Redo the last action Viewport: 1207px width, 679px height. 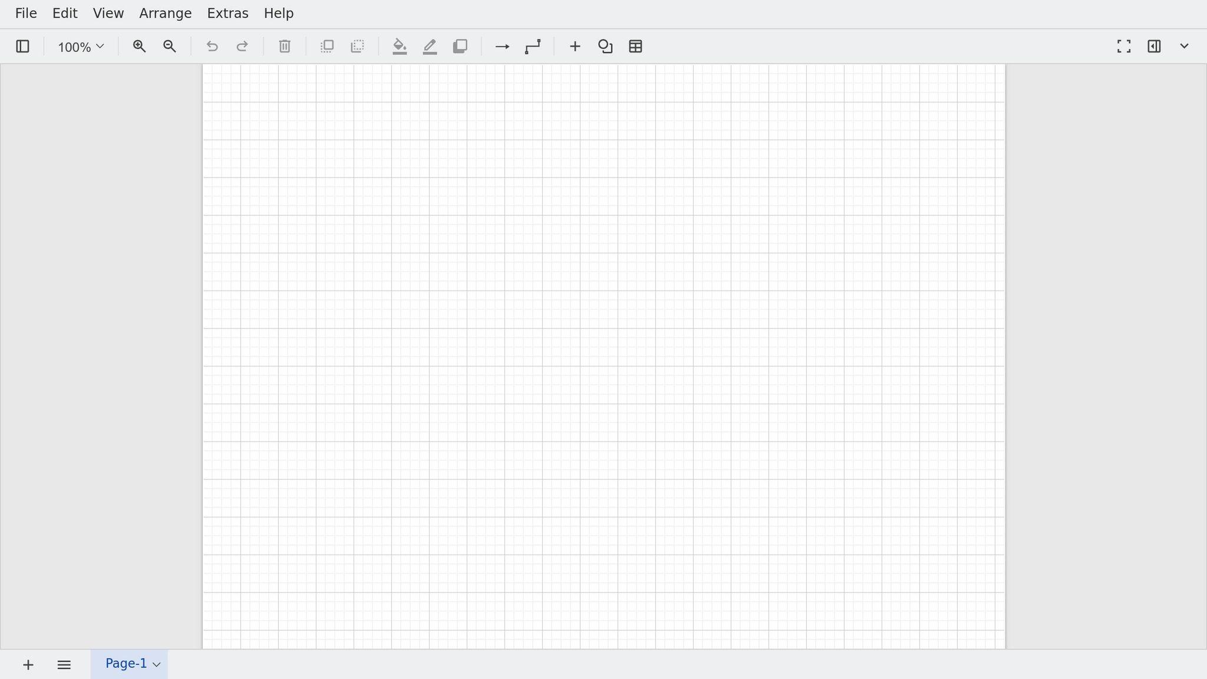pyautogui.click(x=242, y=46)
